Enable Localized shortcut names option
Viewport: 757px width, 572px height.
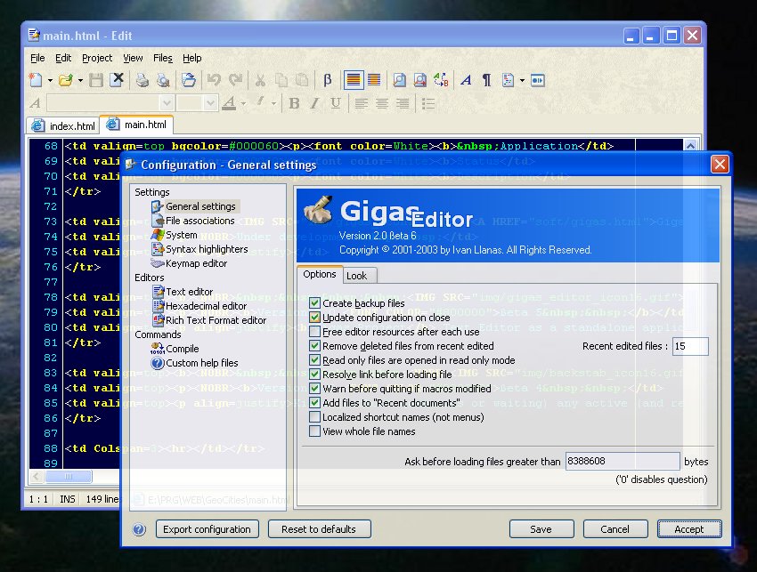pos(316,417)
